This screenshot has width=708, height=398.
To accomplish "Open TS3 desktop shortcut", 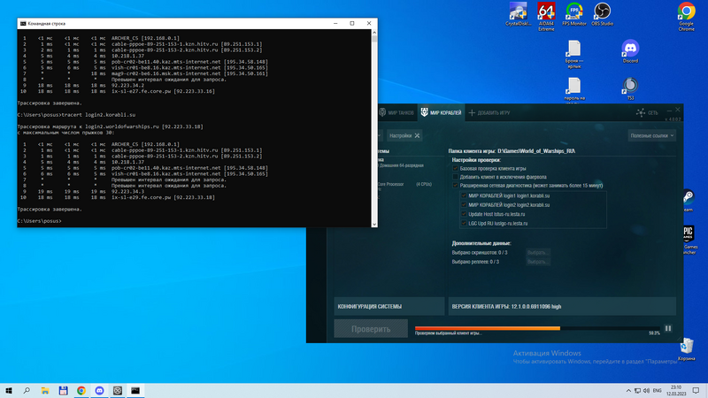I will point(630,88).
